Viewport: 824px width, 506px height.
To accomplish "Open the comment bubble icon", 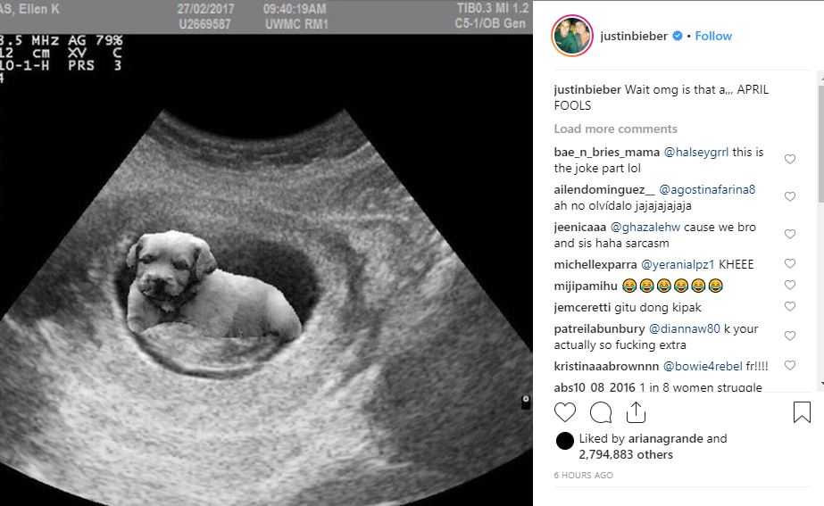I will tap(601, 412).
